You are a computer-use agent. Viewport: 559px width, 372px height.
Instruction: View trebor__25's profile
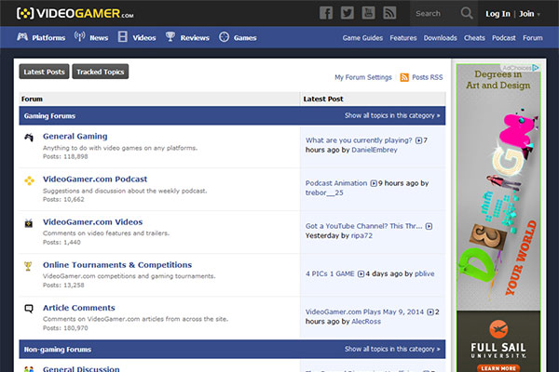[324, 193]
